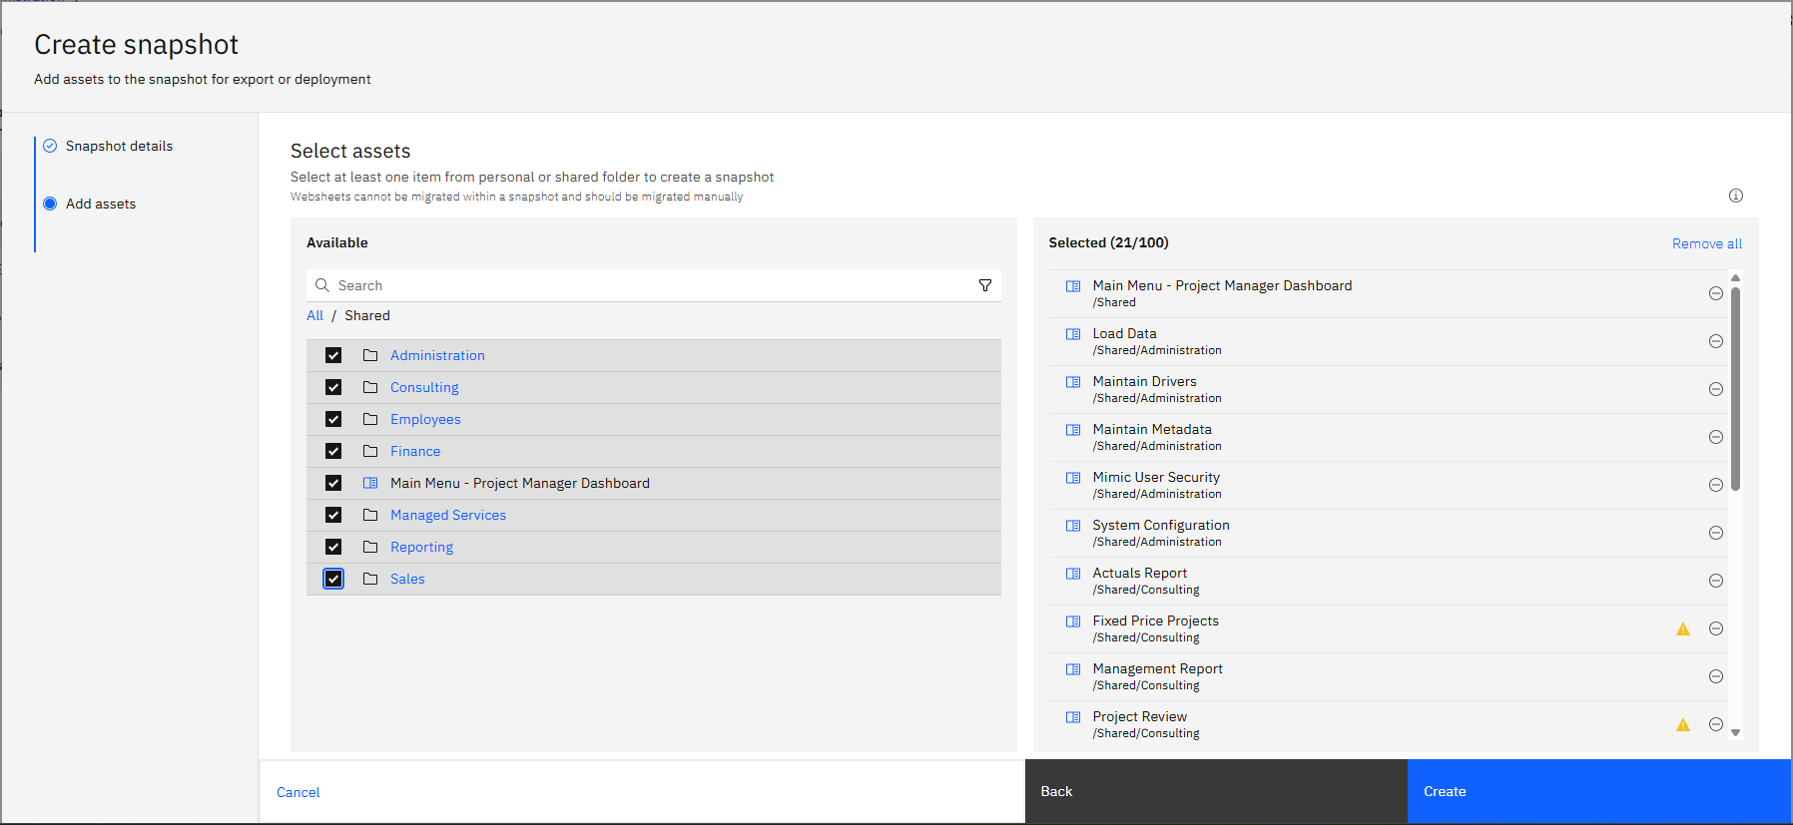Click the selected list scroll-down arrow

pyautogui.click(x=1735, y=732)
